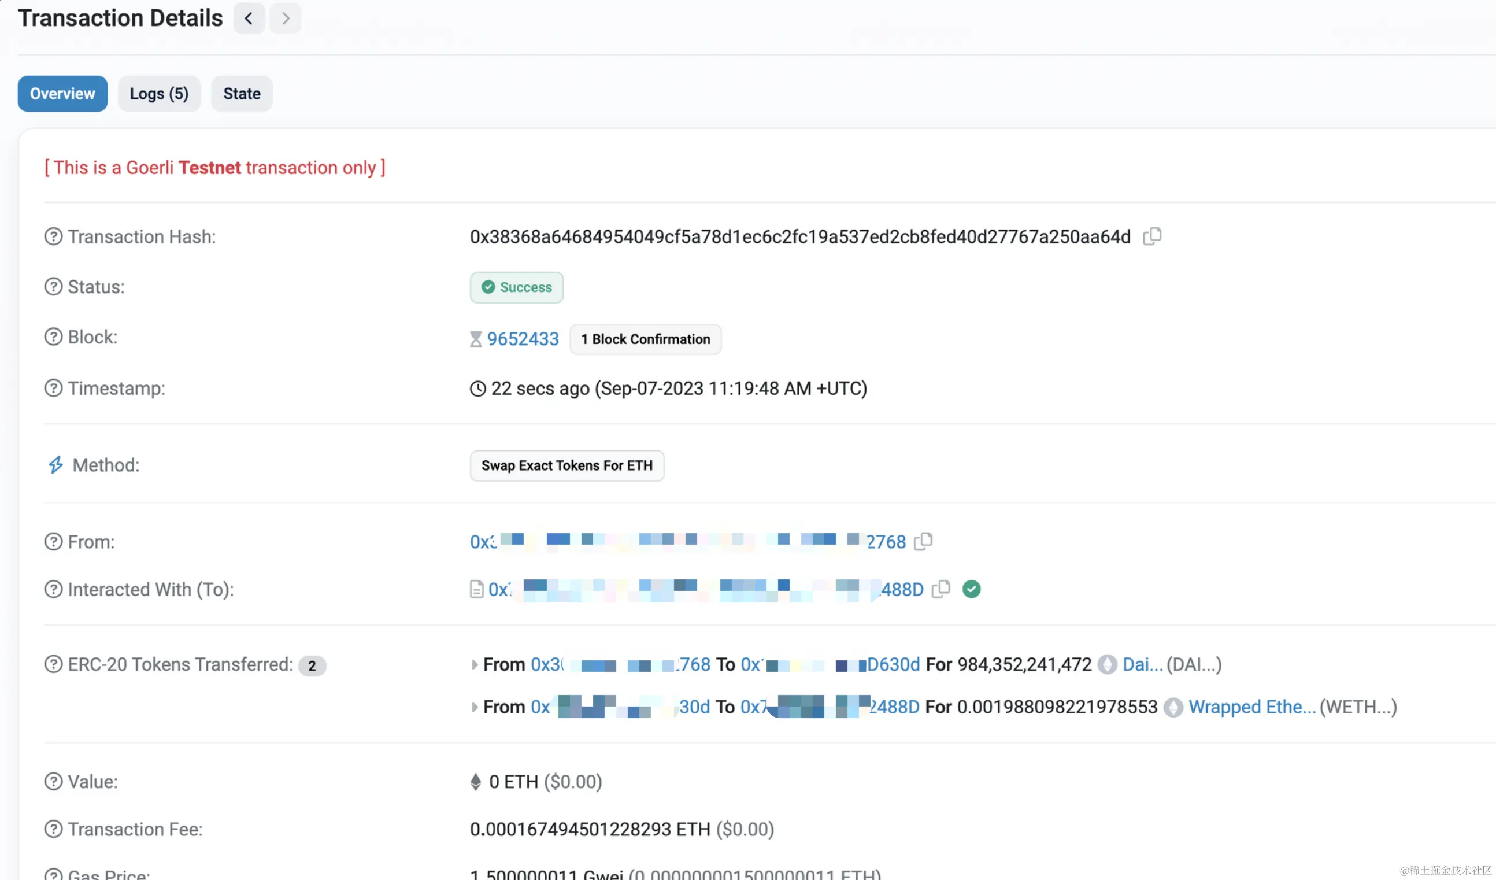1496x880 pixels.
Task: Copy the From address
Action: tap(923, 542)
